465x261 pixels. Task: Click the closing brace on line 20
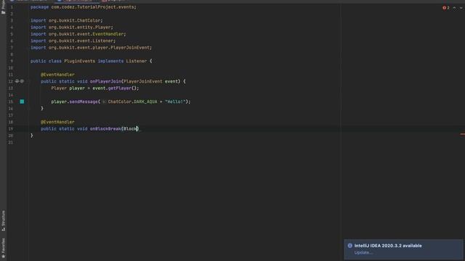32,136
